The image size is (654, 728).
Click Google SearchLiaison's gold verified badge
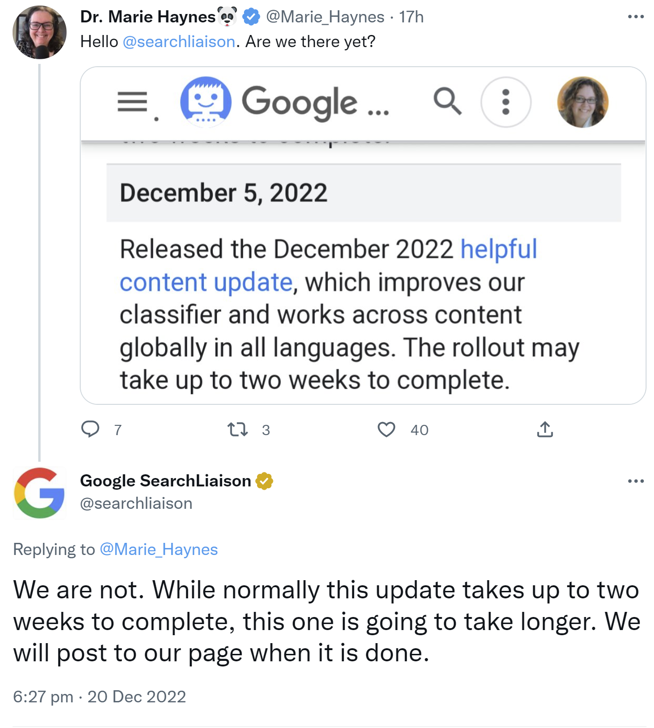264,480
